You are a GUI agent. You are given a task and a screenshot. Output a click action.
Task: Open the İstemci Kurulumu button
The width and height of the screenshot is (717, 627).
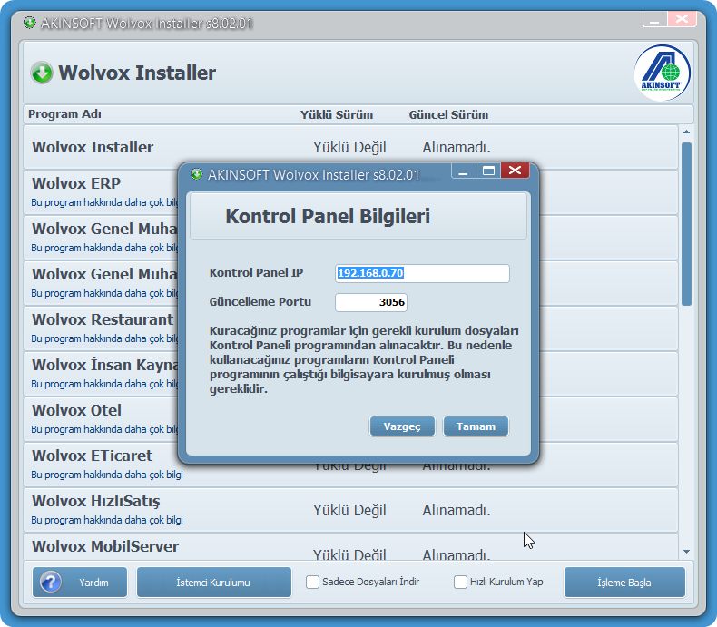pyautogui.click(x=213, y=583)
